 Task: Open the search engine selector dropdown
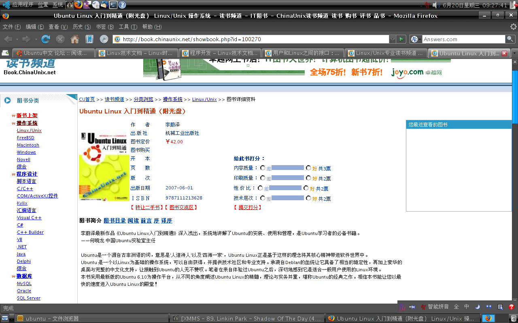pos(415,39)
